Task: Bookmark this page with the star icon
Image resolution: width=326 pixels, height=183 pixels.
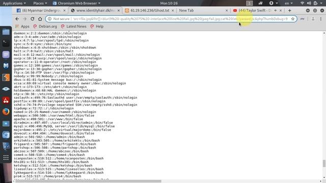Action: coord(293,19)
